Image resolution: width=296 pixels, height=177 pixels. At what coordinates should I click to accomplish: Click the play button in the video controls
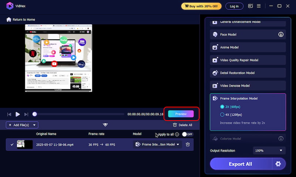tap(17, 114)
